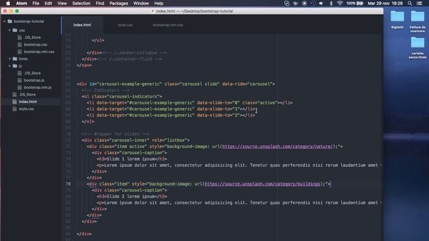The width and height of the screenshot is (429, 241).
Task: Open the View menu
Action: 62,3
